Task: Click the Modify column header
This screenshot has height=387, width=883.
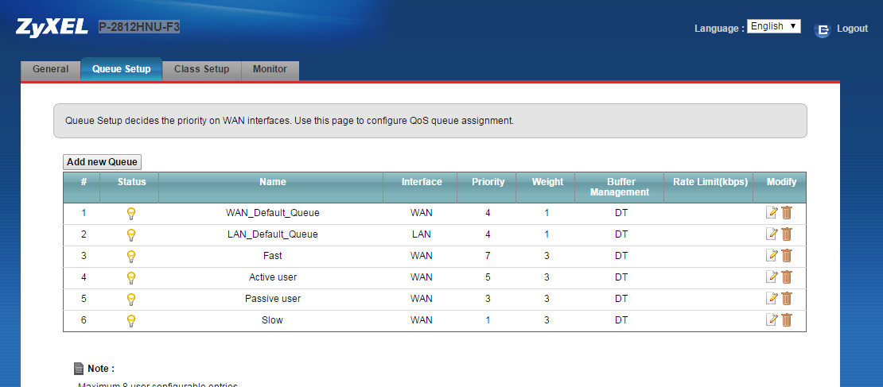Action: click(x=782, y=182)
